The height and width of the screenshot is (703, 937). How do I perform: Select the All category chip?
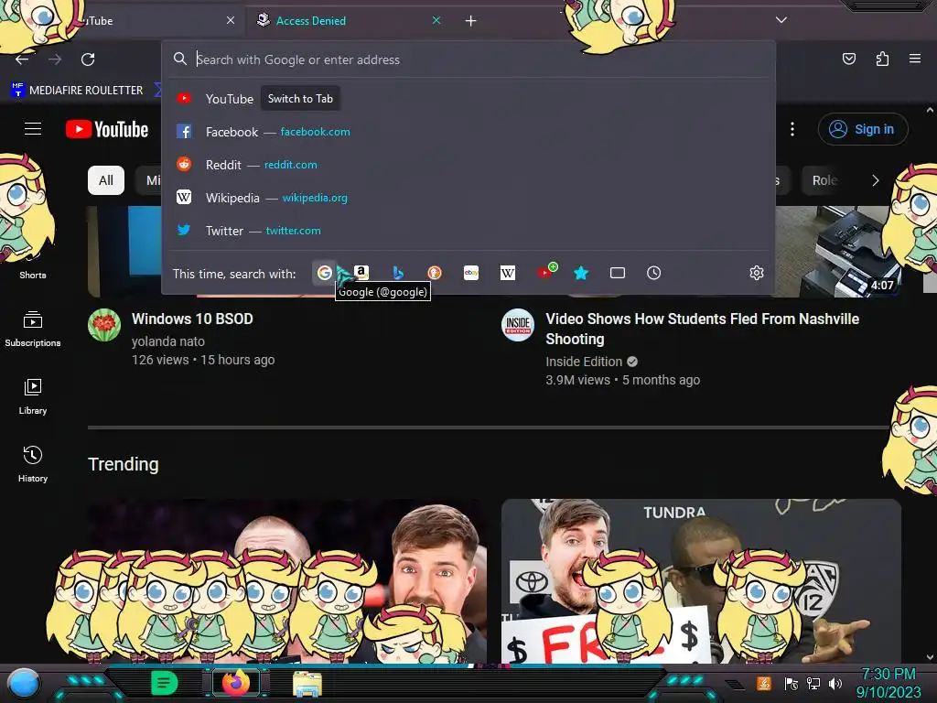coord(106,180)
